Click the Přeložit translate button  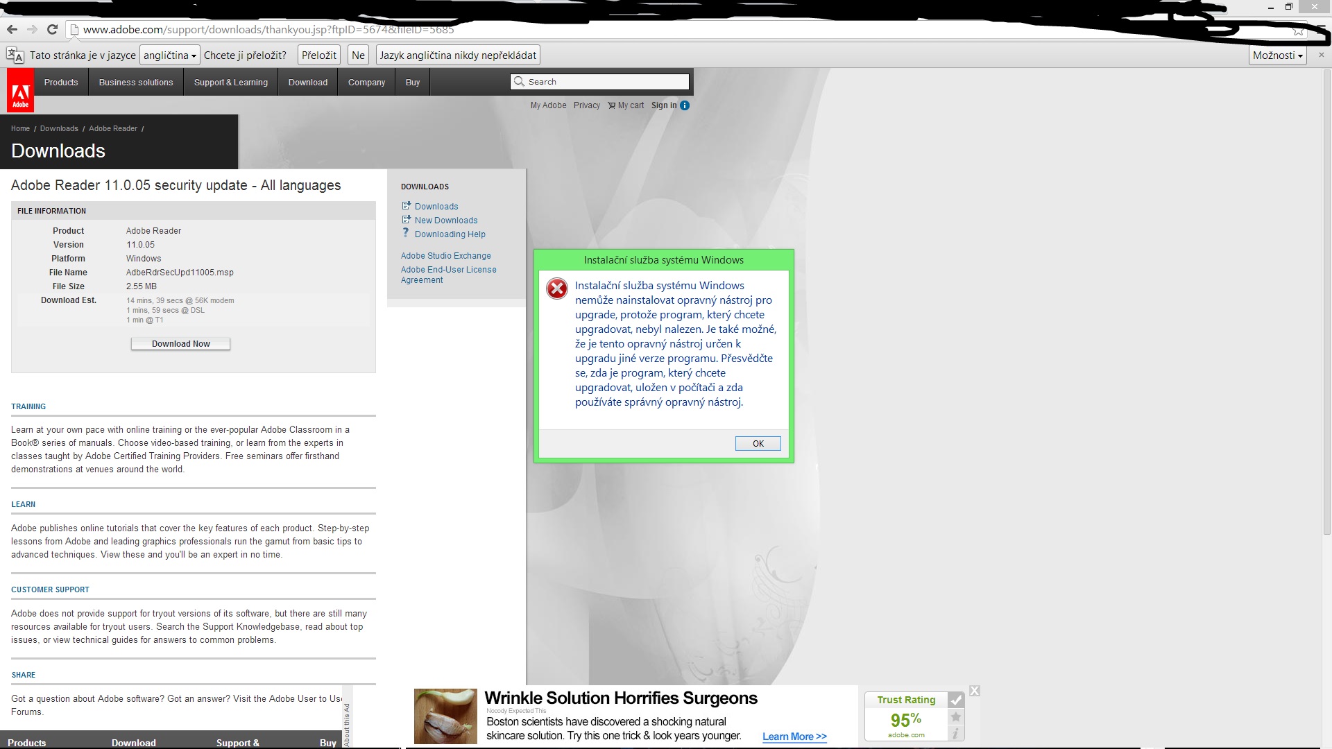click(x=319, y=55)
